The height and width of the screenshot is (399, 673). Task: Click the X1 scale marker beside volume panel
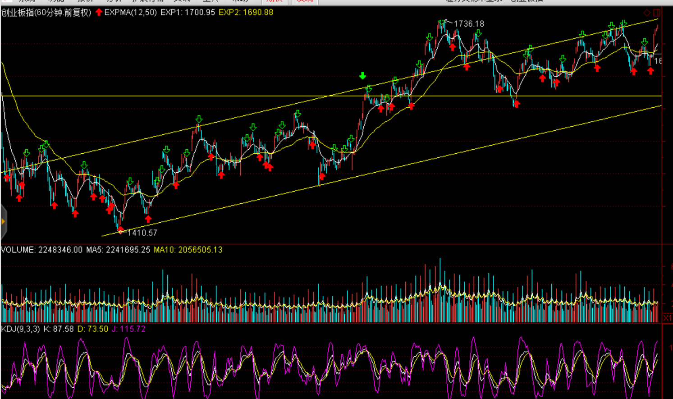click(x=667, y=318)
